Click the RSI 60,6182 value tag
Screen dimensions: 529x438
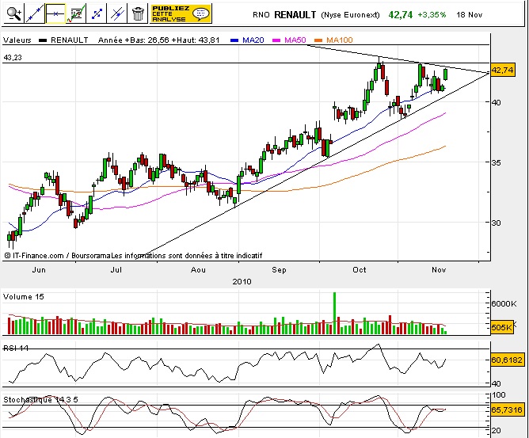[x=507, y=360]
